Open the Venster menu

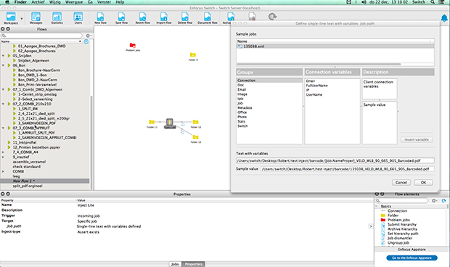tap(104, 2)
